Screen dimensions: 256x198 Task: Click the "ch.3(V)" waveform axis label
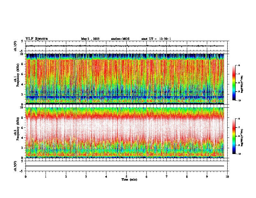pos(16,166)
